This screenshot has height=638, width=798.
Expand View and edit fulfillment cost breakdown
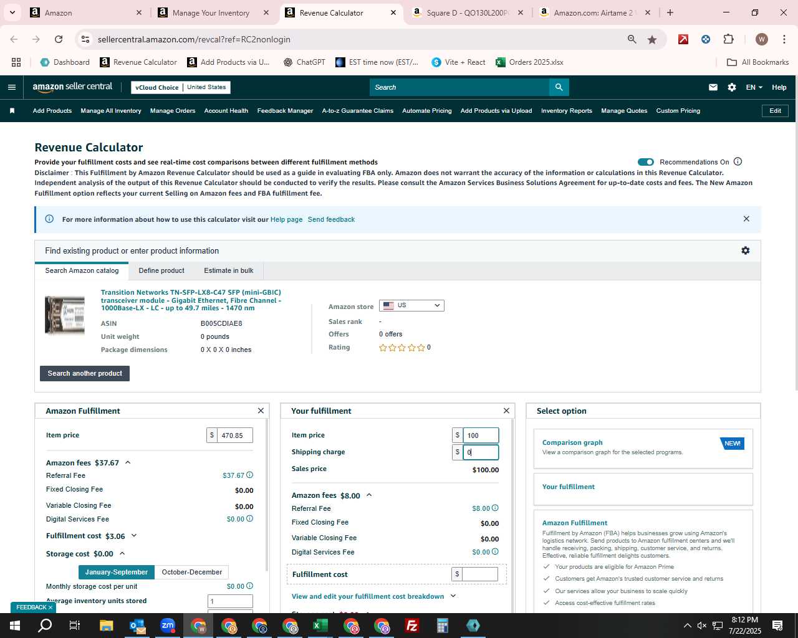[x=374, y=596]
